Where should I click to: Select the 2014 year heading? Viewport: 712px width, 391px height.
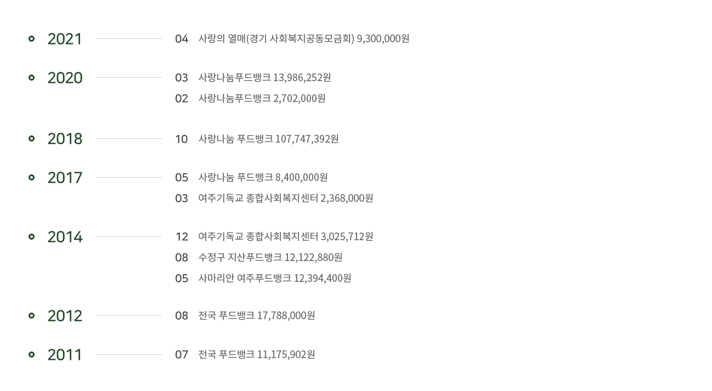pyautogui.click(x=65, y=237)
